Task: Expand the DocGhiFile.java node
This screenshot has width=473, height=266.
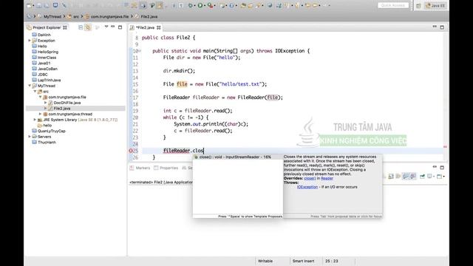Action: click(46, 103)
